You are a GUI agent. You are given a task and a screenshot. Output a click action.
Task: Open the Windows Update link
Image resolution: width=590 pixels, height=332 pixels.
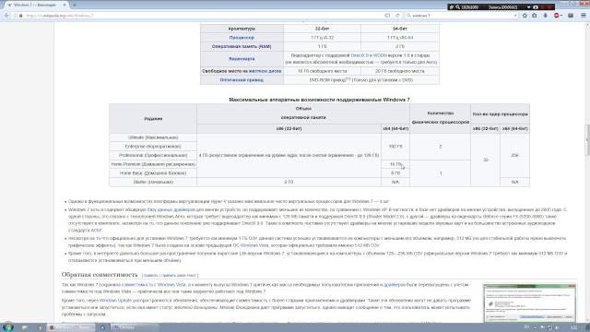[115, 301]
